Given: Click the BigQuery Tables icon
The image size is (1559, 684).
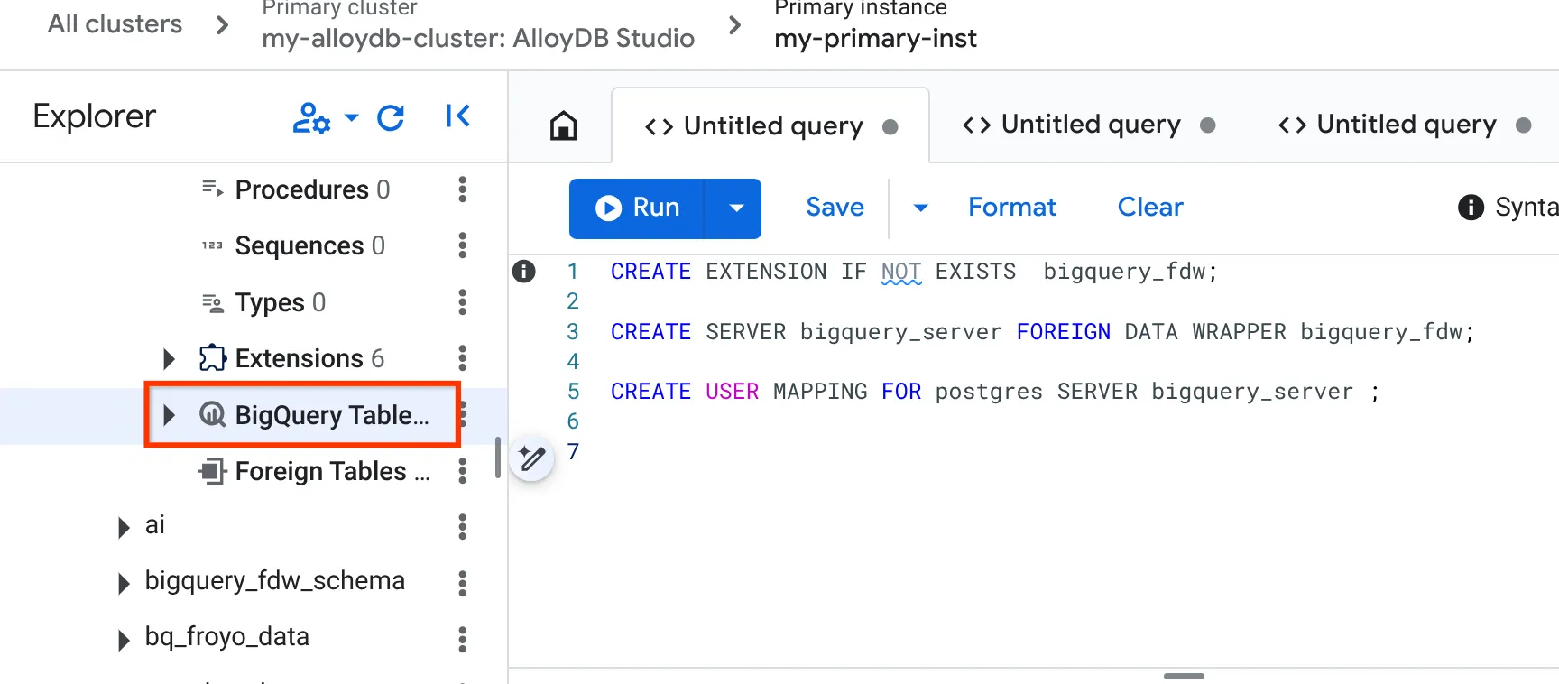Looking at the screenshot, I should point(212,414).
